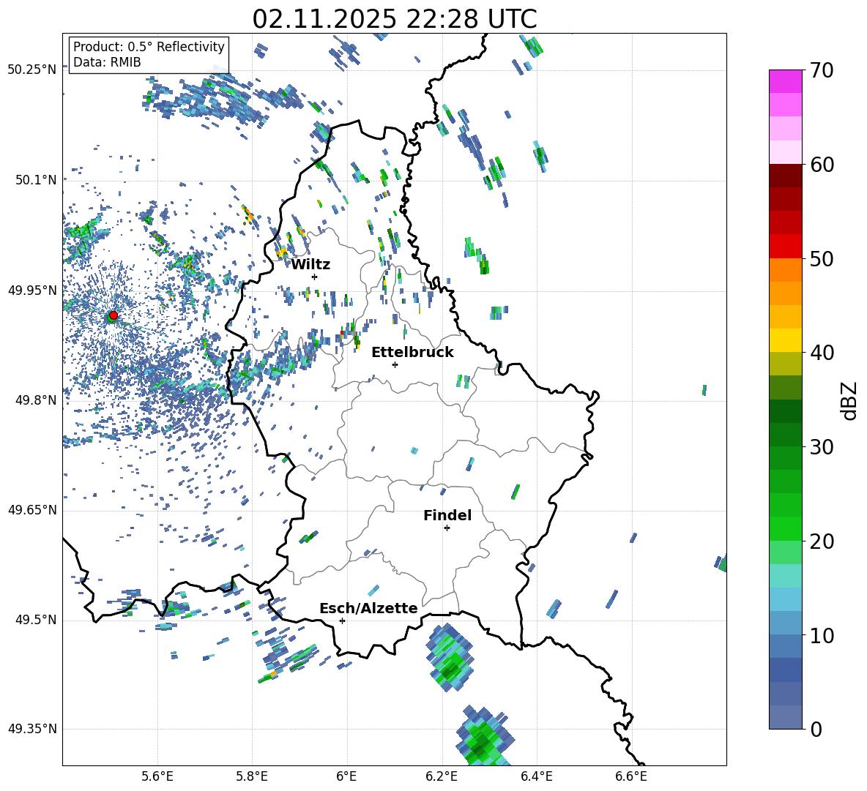Click the 6.4°E longitude label
Image resolution: width=867 pixels, height=791 pixels.
[536, 776]
